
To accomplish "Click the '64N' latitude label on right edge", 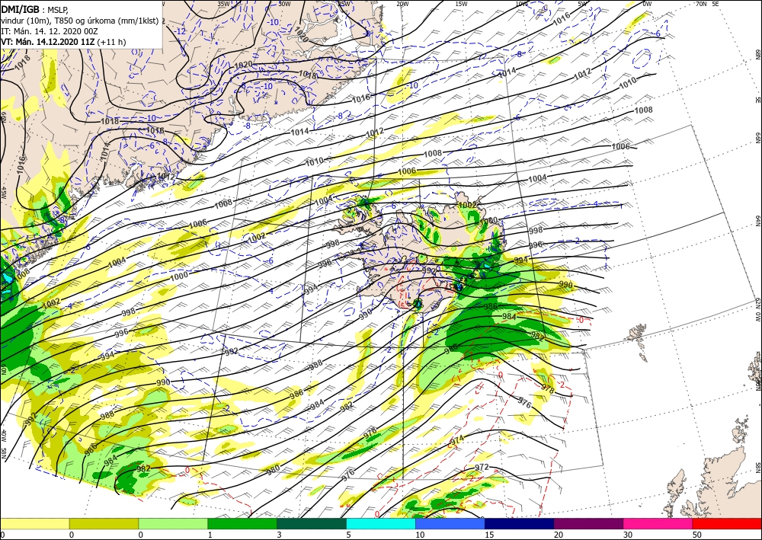I will [x=757, y=221].
